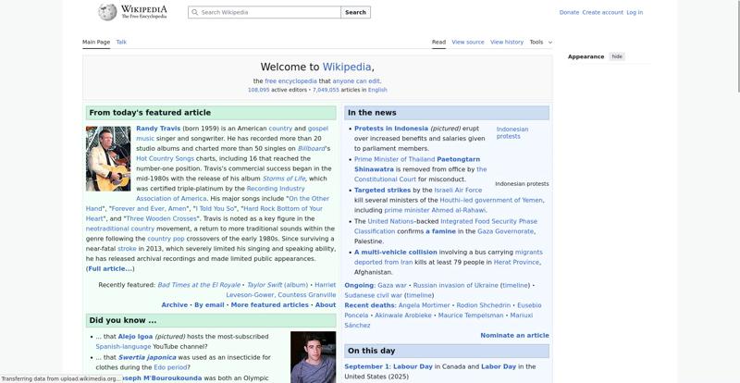The height and width of the screenshot is (383, 740).
Task: Open the Gaza war ongoing link
Action: (x=391, y=285)
